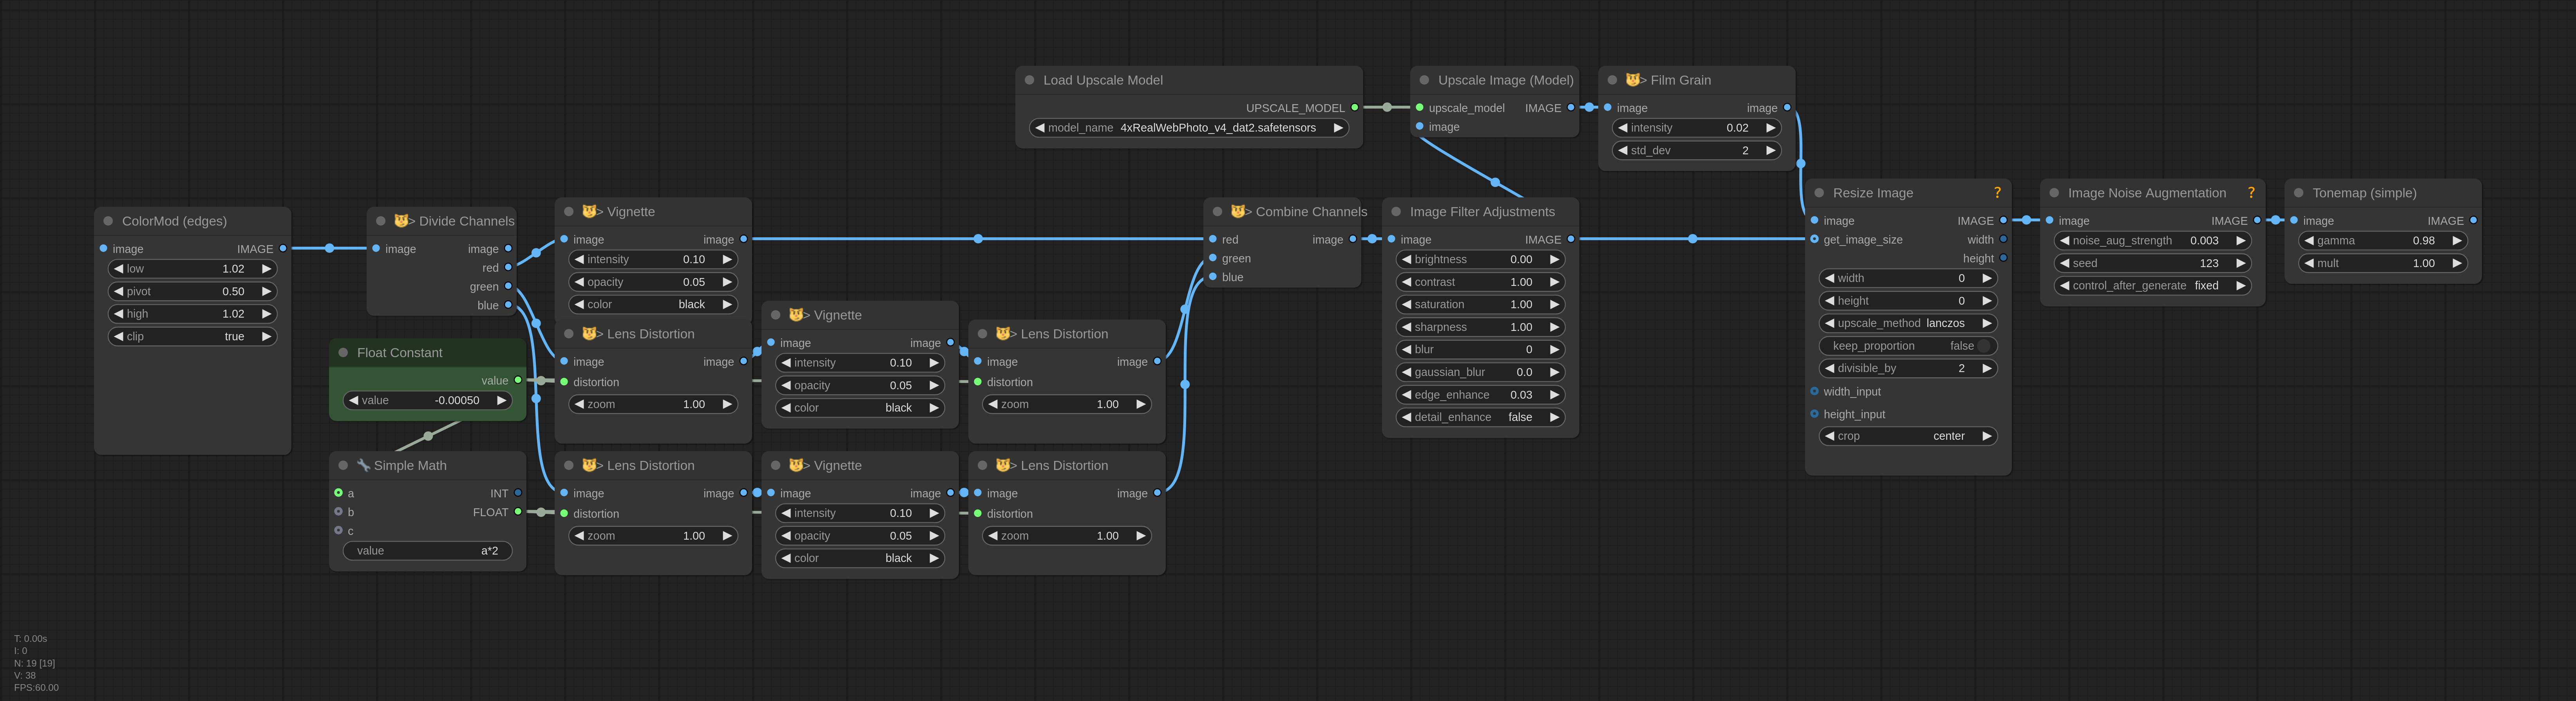This screenshot has width=2576, height=701.
Task: Collapse the Float Constant node via its title dot
Action: point(343,353)
